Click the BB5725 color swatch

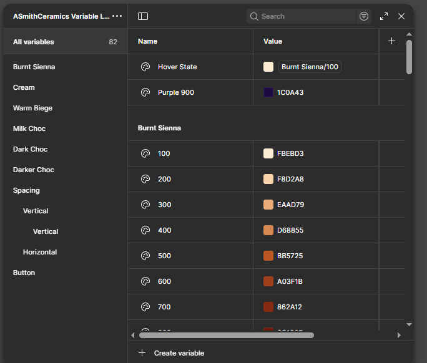click(268, 256)
